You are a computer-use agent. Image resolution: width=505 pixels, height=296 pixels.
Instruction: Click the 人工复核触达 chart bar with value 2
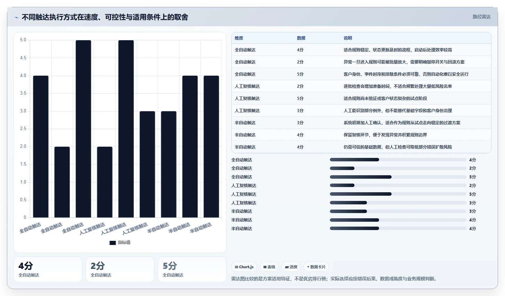coord(105,182)
